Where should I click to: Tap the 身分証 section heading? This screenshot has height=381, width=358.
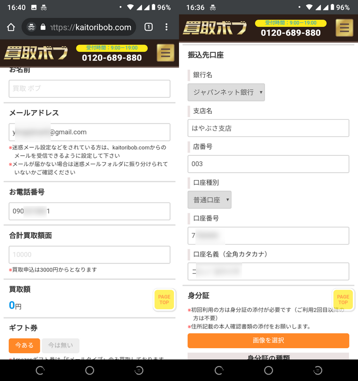(x=198, y=296)
